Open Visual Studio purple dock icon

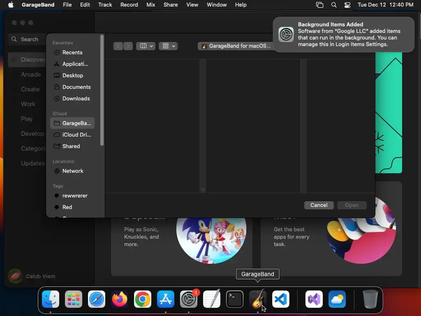tap(314, 299)
